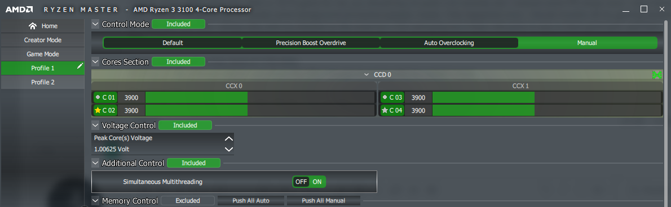Click the Home house icon
Image resolution: width=671 pixels, height=207 pixels.
(33, 26)
